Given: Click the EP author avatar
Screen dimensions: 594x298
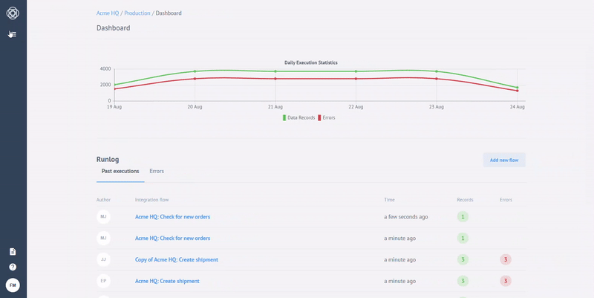Looking at the screenshot, I should tap(103, 281).
